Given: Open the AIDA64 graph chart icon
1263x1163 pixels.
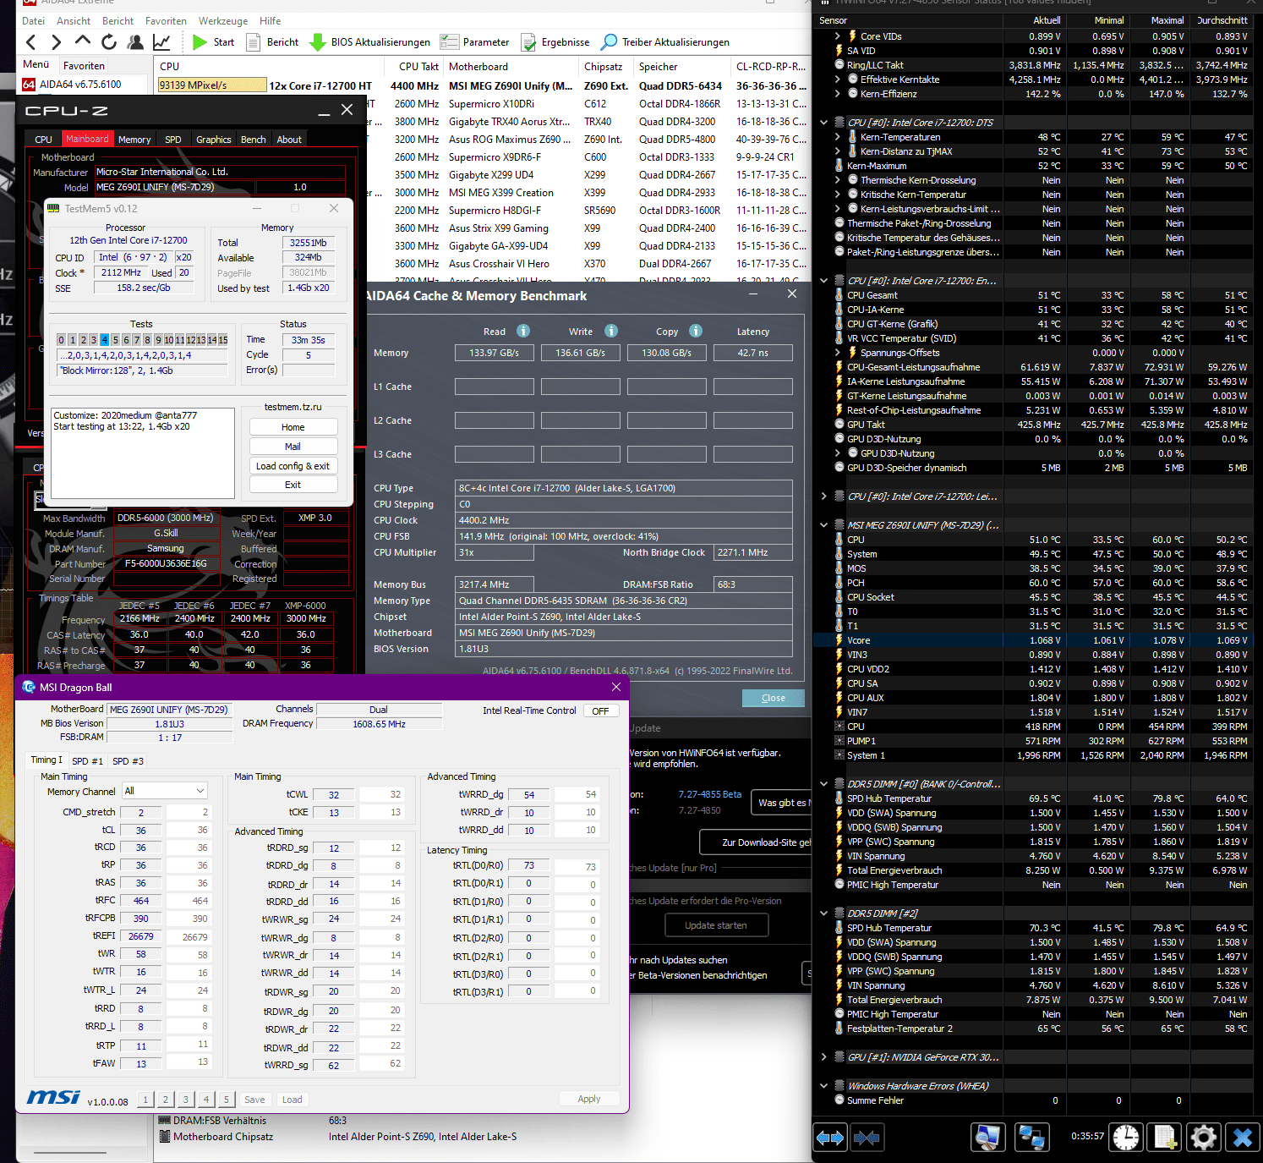Looking at the screenshot, I should tap(161, 41).
